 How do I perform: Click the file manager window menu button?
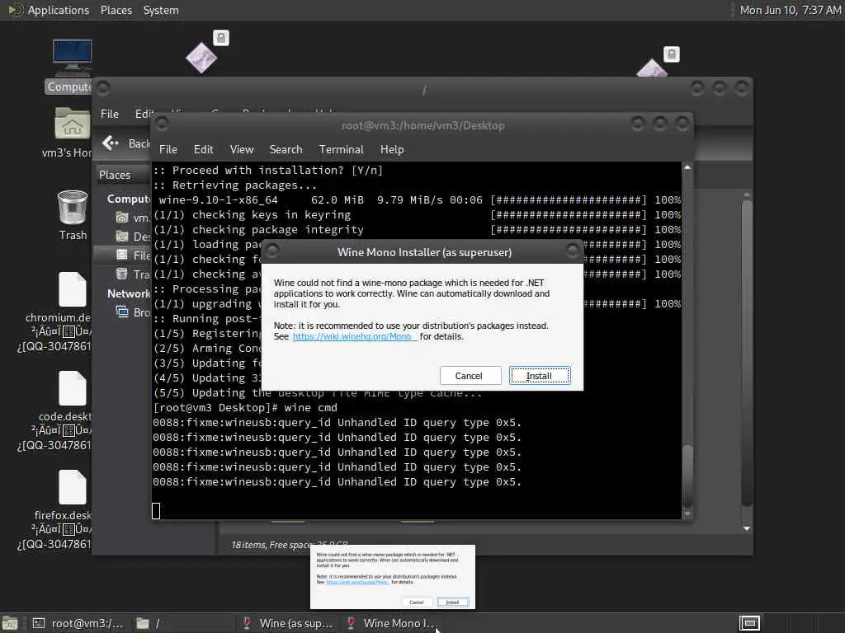coord(103,87)
